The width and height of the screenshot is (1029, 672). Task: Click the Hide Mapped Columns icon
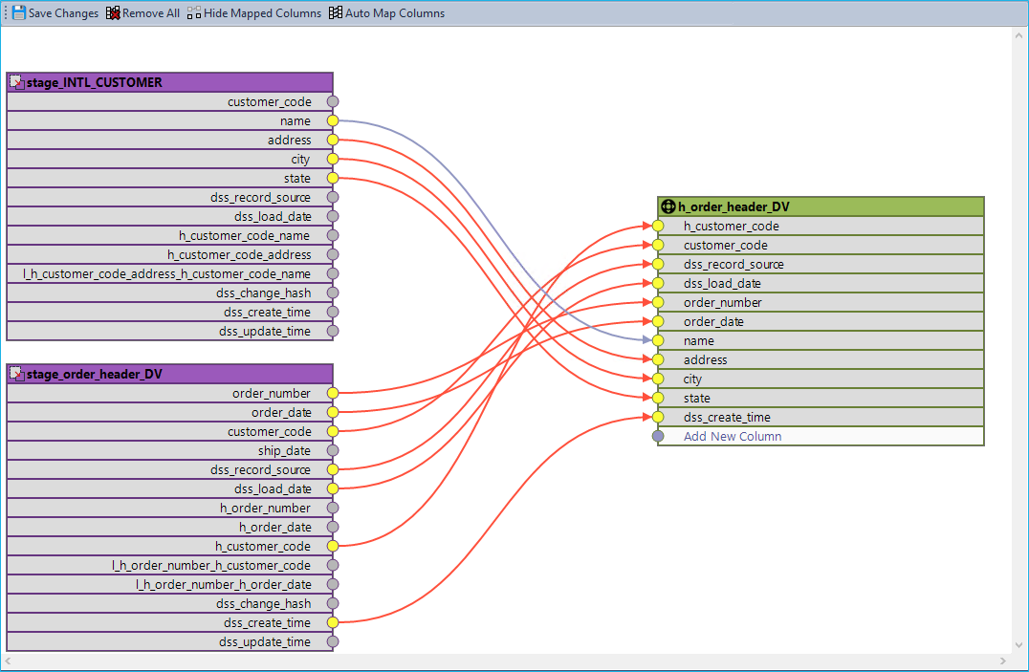coord(193,12)
